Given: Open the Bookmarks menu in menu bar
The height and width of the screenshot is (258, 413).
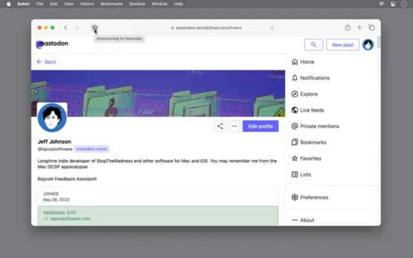Looking at the screenshot, I should [111, 4].
